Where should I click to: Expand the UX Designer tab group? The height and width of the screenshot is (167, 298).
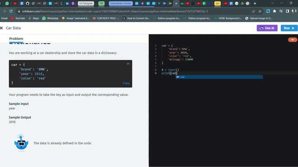click(86, 3)
